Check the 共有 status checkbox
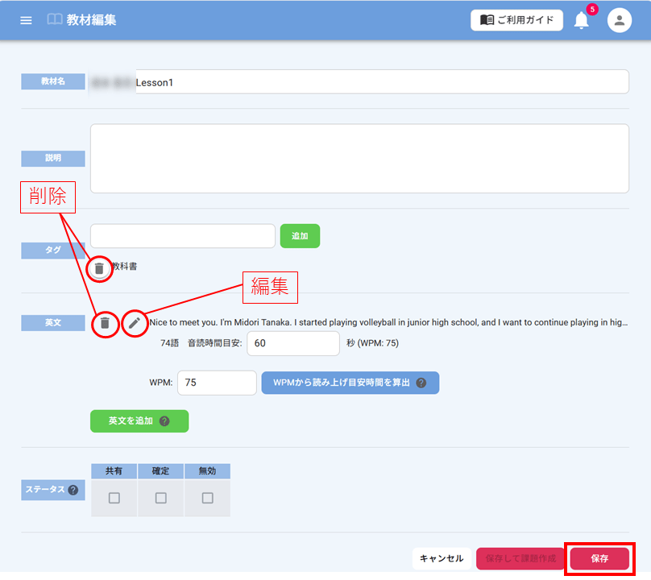Screen dimensions: 651x580 (114, 498)
